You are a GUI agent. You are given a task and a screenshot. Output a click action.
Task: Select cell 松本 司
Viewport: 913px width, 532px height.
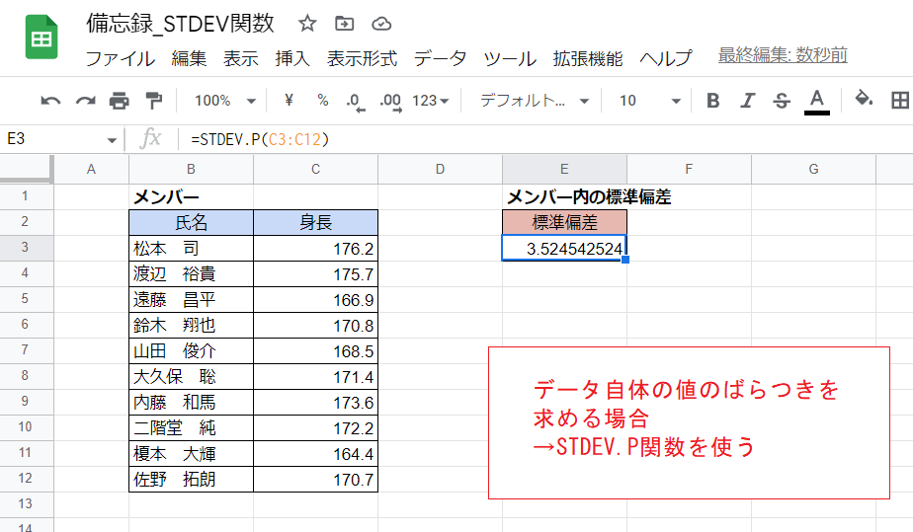[x=191, y=249]
